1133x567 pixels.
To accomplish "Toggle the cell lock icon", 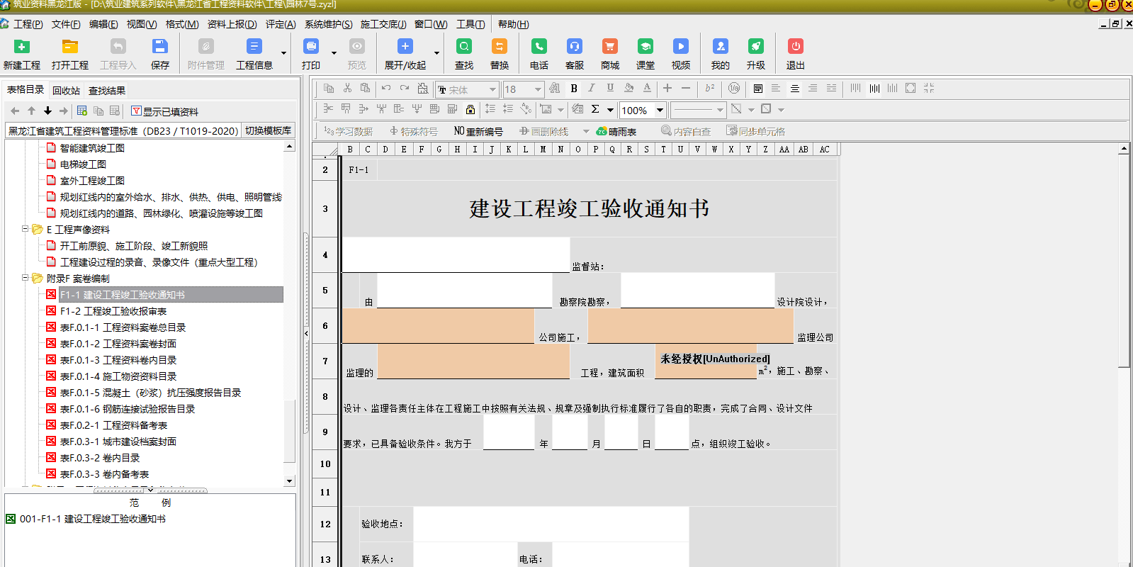I will [470, 109].
